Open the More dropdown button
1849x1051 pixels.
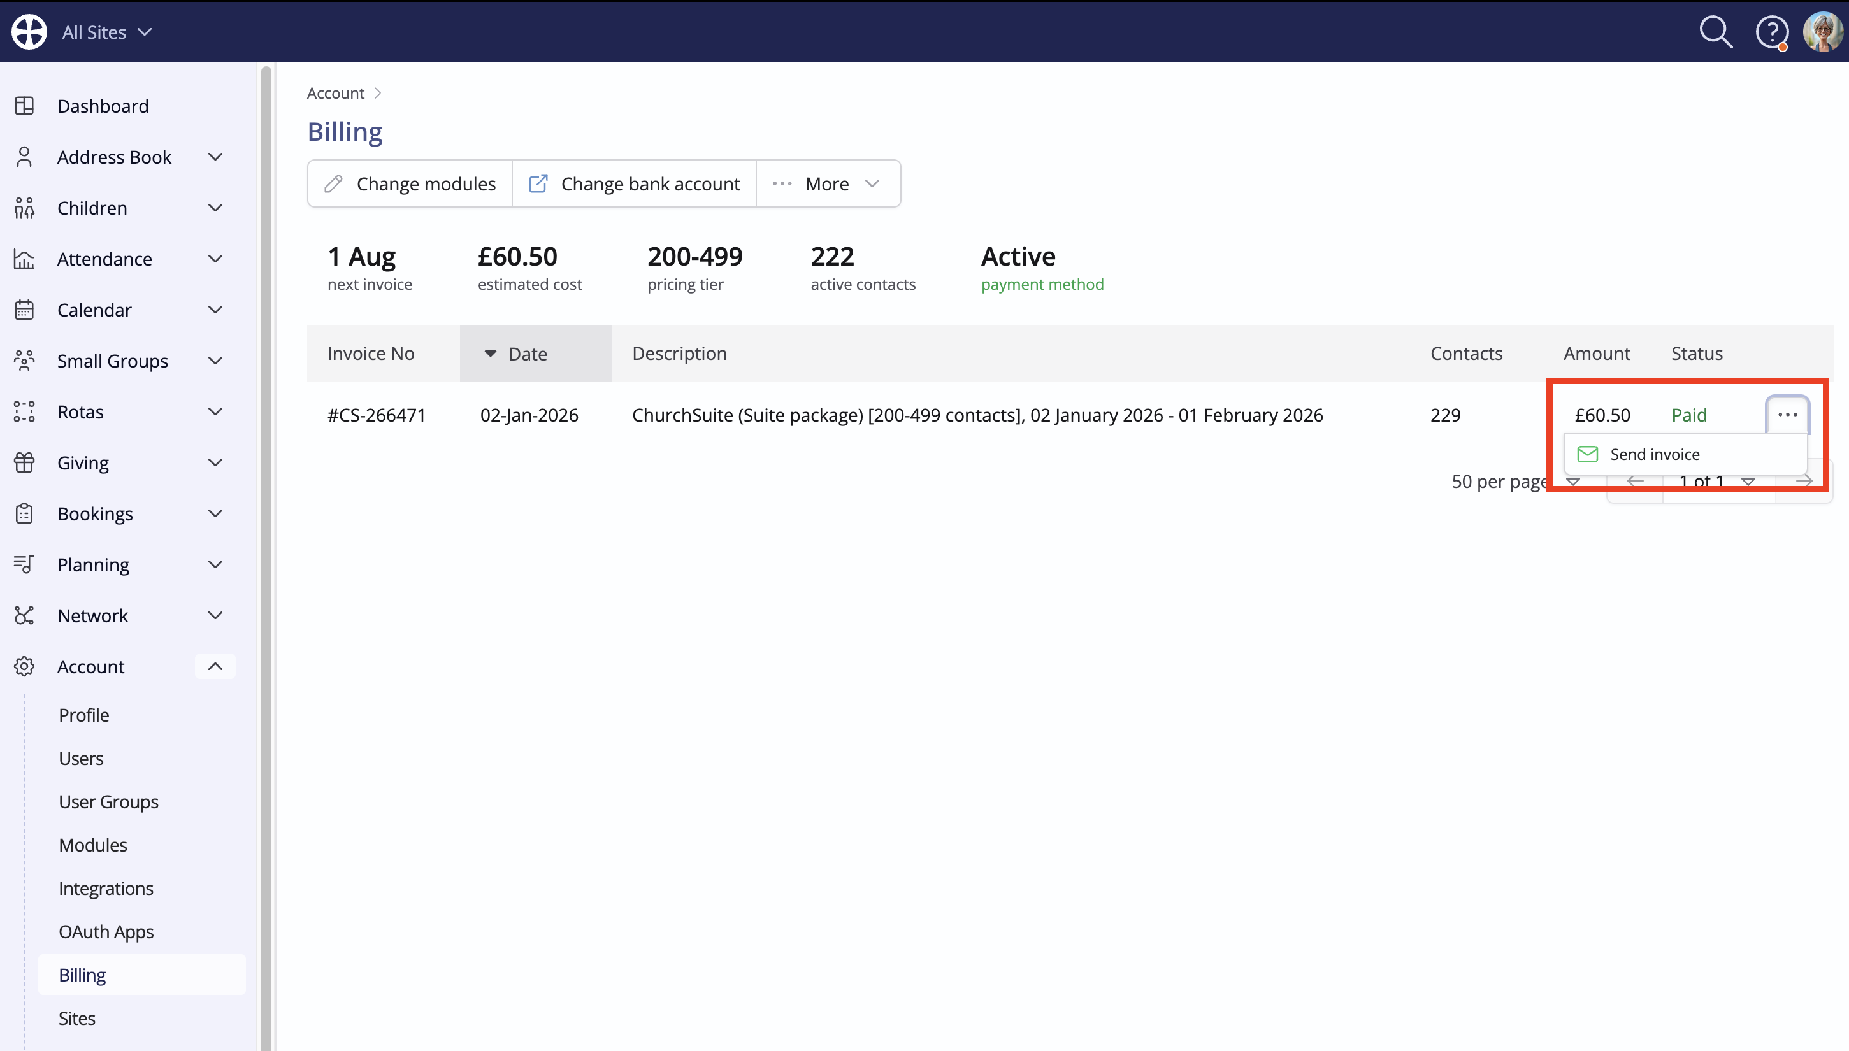[x=828, y=183]
